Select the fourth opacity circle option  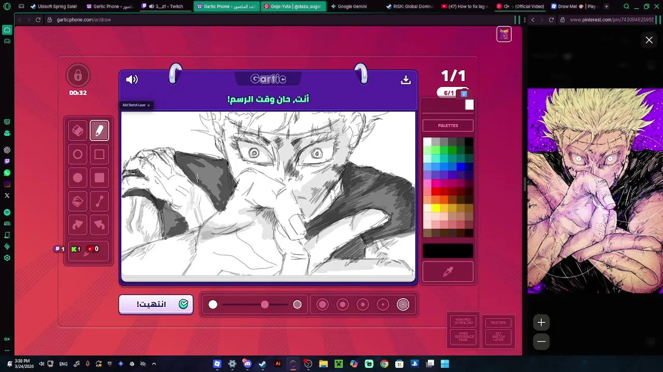pyautogui.click(x=383, y=305)
